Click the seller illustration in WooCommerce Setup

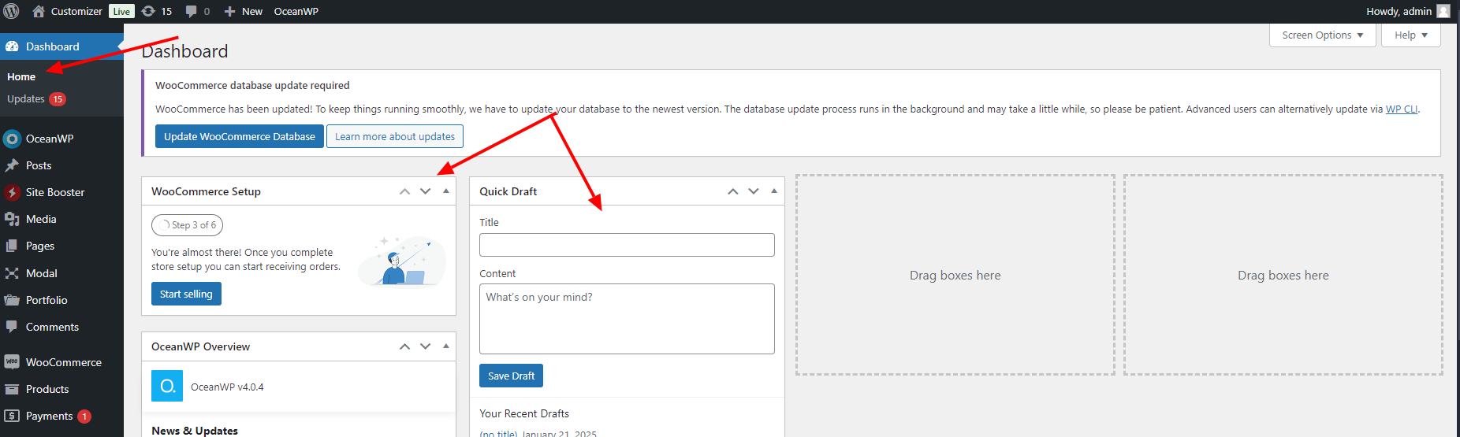402,261
